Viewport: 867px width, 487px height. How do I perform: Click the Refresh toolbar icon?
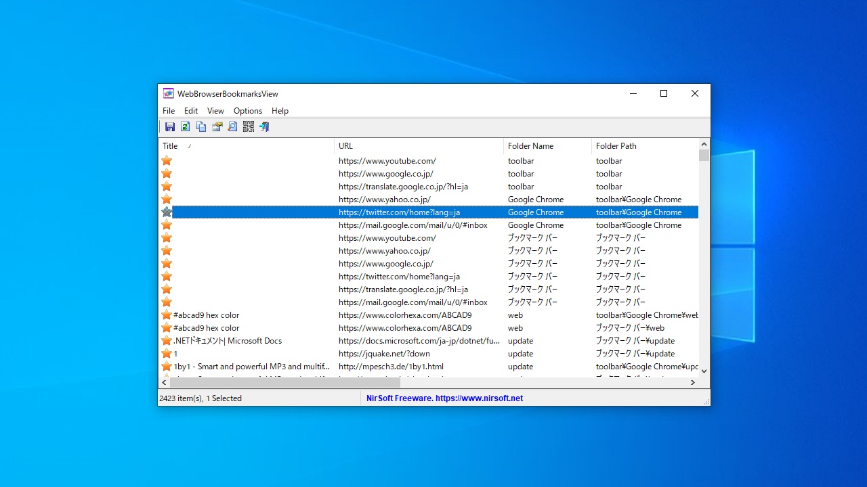185,126
